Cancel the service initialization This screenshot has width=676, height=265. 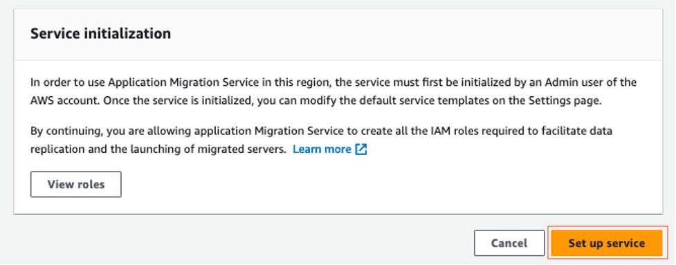coord(509,243)
